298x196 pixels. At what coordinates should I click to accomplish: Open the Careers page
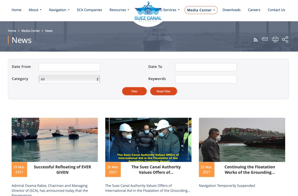coord(254,10)
